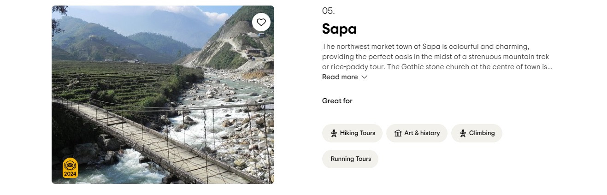
Task: Select the Art & history tag text
Action: click(422, 133)
